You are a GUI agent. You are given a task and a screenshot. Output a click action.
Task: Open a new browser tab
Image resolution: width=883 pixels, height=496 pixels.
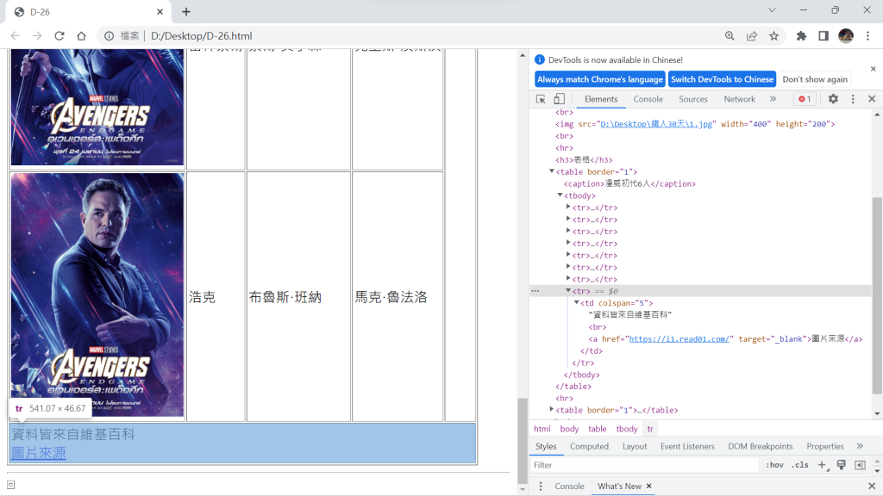point(186,12)
